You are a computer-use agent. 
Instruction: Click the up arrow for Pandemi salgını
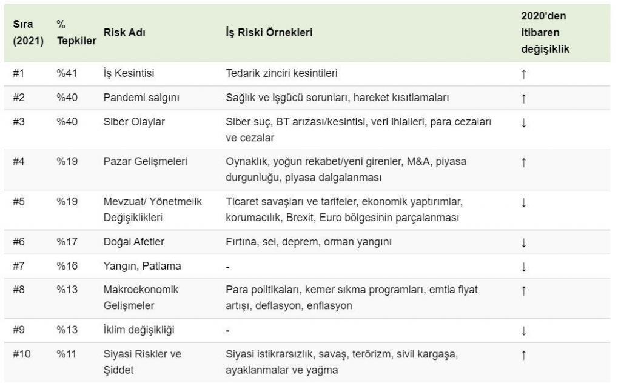523,98
